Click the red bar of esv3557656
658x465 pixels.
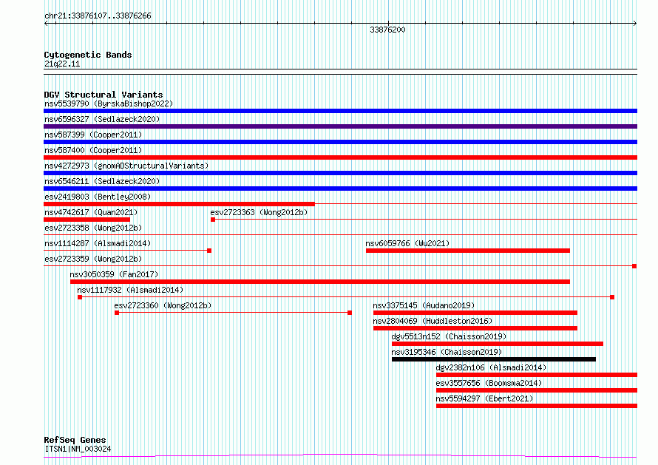click(x=537, y=390)
